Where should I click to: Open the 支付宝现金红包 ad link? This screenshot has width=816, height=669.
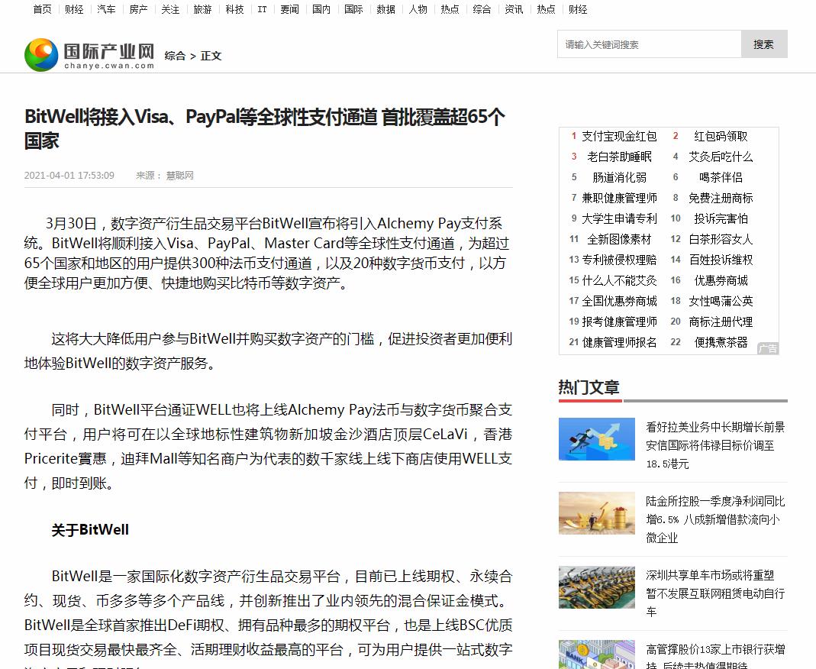[619, 137]
